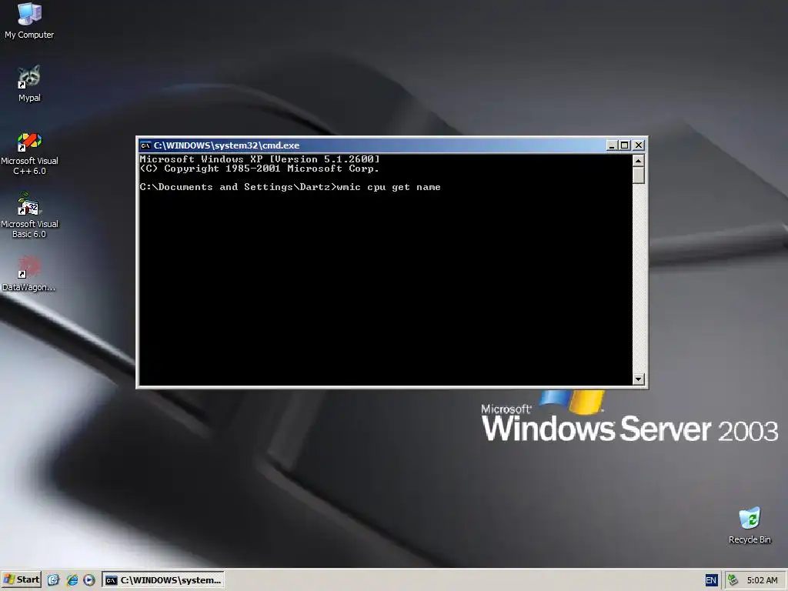Select the Mypal browser shortcut
This screenshot has height=591, width=788.
click(29, 84)
